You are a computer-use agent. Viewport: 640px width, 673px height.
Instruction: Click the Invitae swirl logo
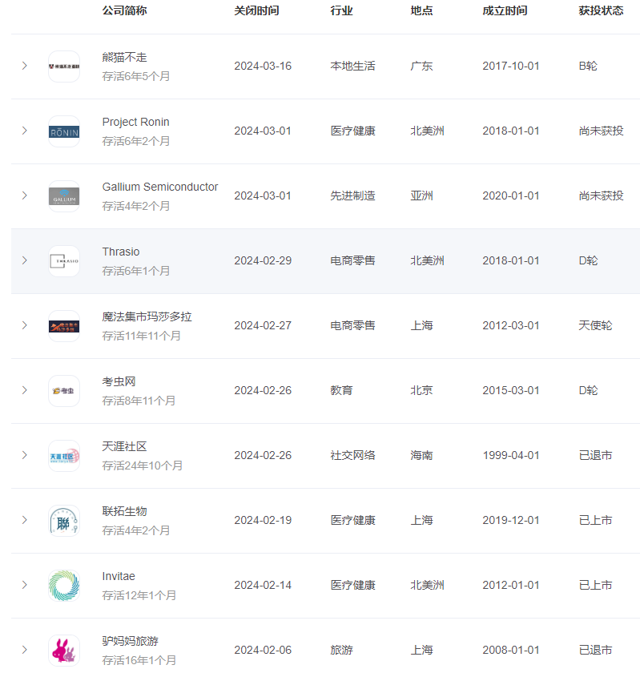64,586
